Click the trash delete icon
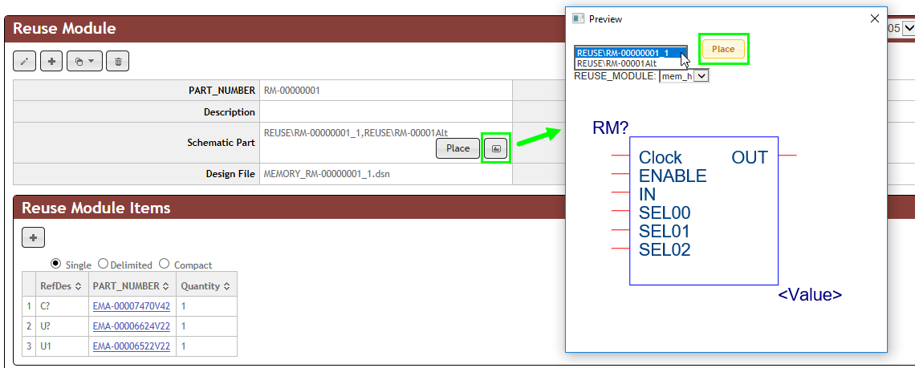Screen dimensions: 915x368 coord(118,61)
